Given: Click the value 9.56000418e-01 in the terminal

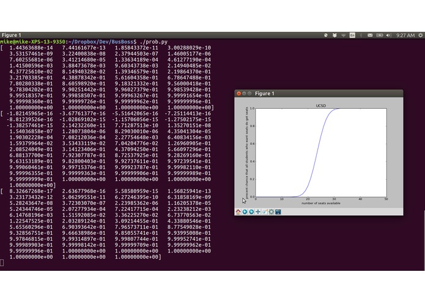Looking at the screenshot, I should click(x=189, y=83).
